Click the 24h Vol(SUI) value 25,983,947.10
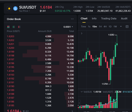The height and width of the screenshot is (112, 132). [x=105, y=11]
